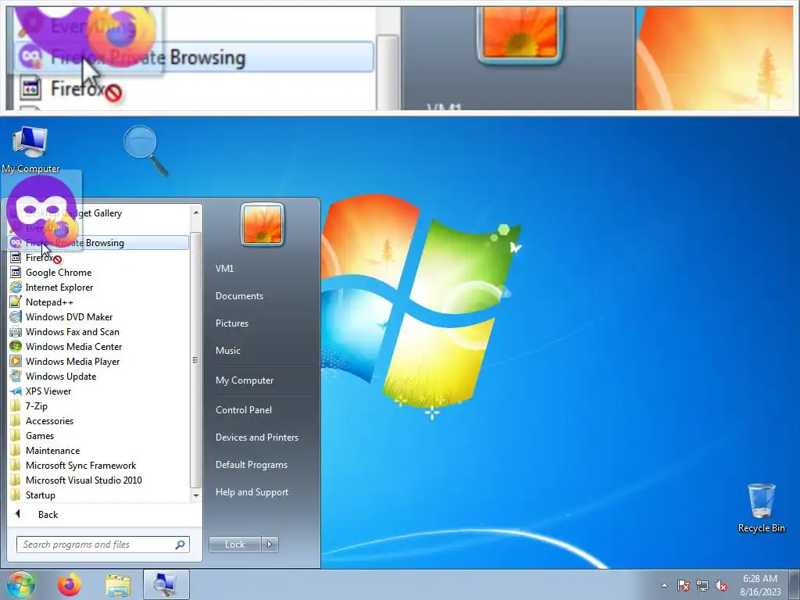Open Devices and Printers
The image size is (800, 600).
click(256, 437)
